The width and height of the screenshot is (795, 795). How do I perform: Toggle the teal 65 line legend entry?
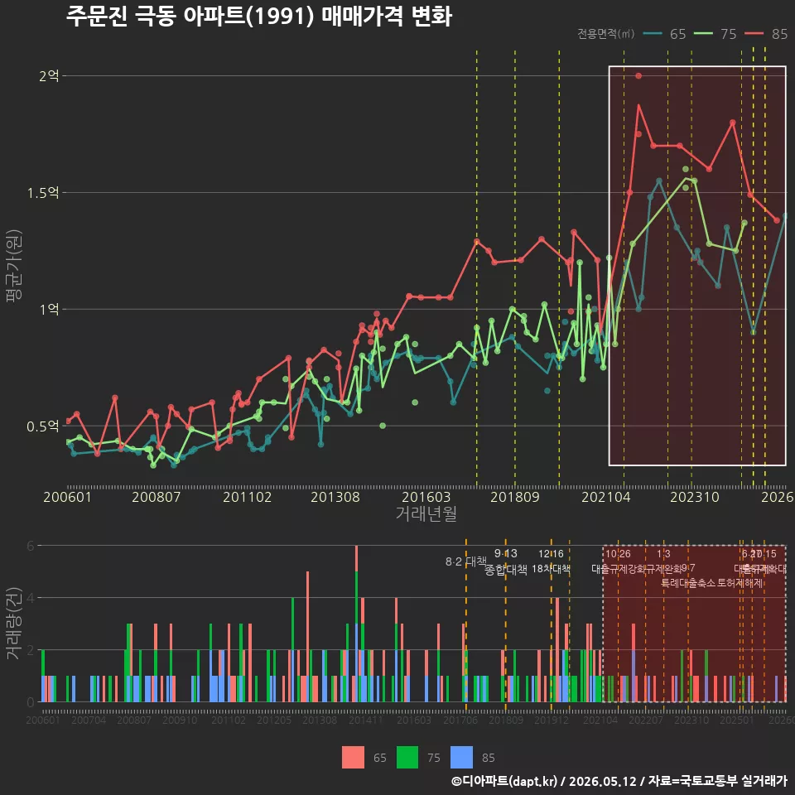pos(664,34)
